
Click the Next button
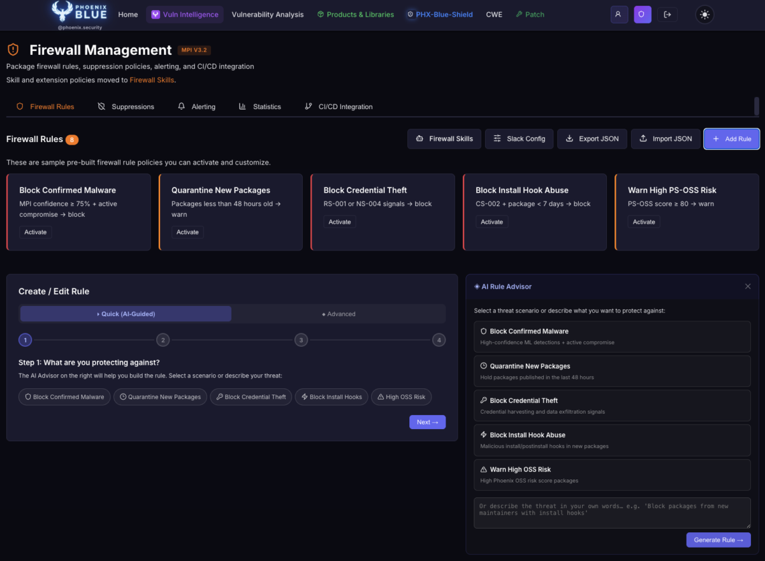tap(427, 422)
